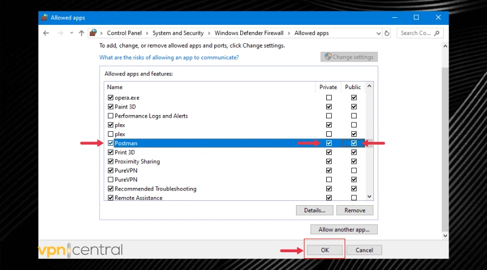487x270 pixels.
Task: Minimize the Allowed apps window
Action: [x=394, y=18]
